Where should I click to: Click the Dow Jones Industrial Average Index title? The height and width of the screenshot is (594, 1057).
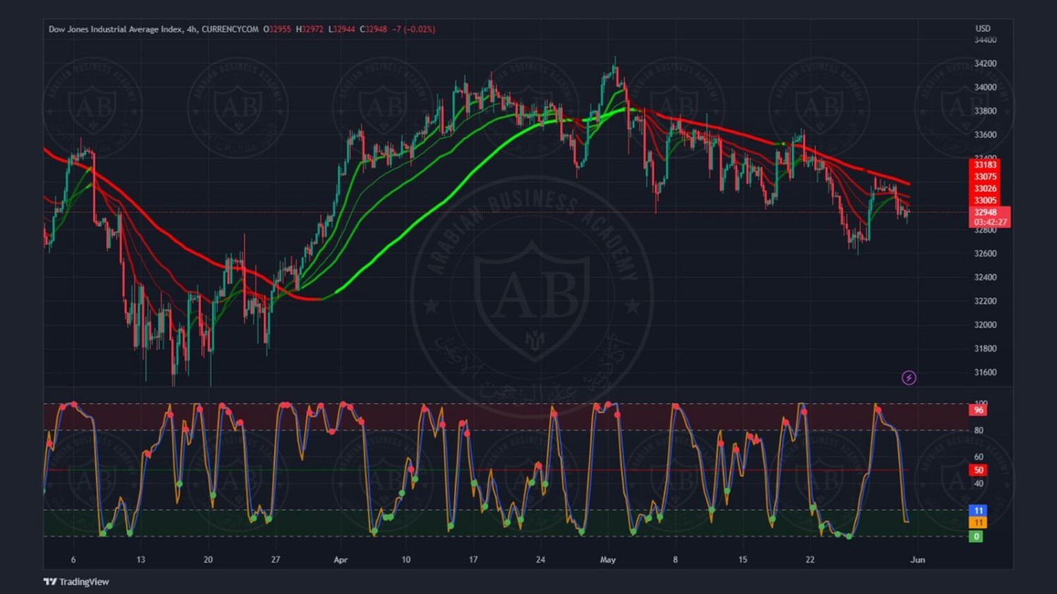click(x=115, y=29)
